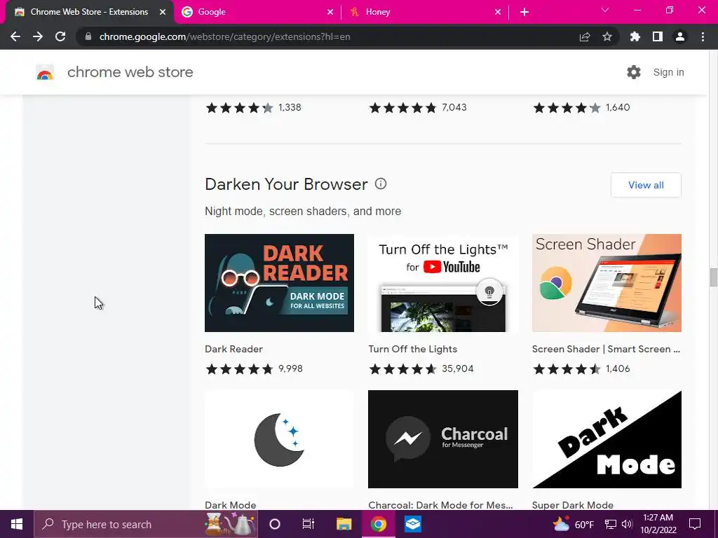Toggle the browser side panel icon
This screenshot has height=538, width=718.
[658, 36]
